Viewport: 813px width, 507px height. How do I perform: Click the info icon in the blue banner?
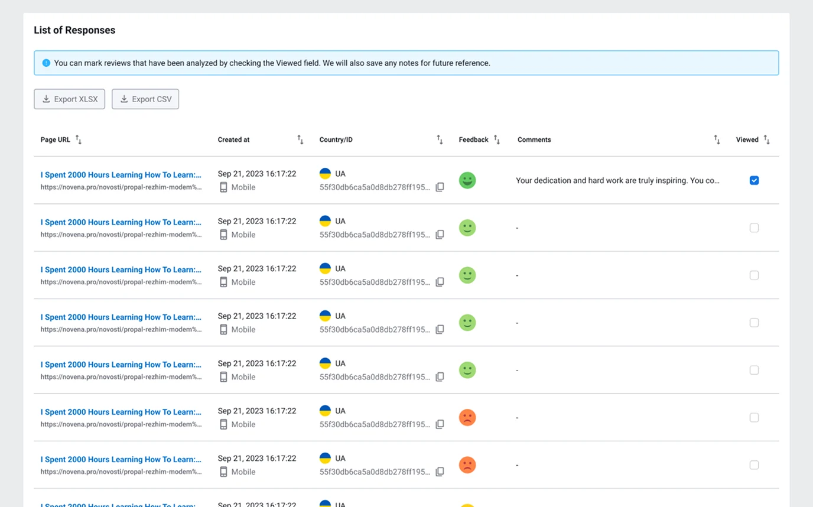click(x=46, y=63)
